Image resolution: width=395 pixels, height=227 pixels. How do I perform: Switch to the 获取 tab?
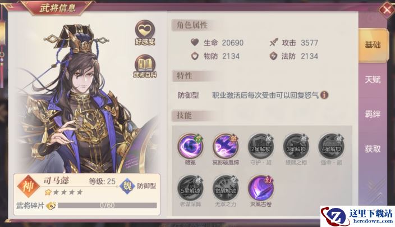[x=373, y=149]
